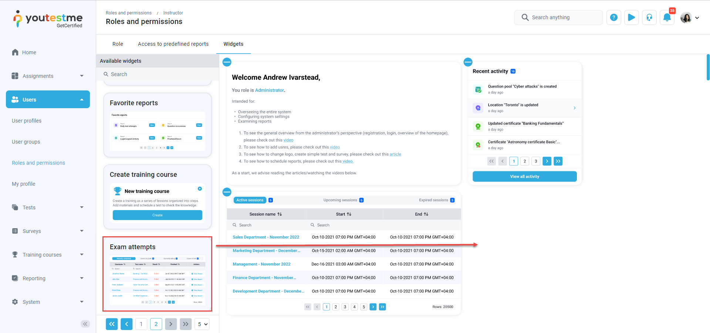Go to last page of available widgets
Image resolution: width=710 pixels, height=333 pixels.
186,324
